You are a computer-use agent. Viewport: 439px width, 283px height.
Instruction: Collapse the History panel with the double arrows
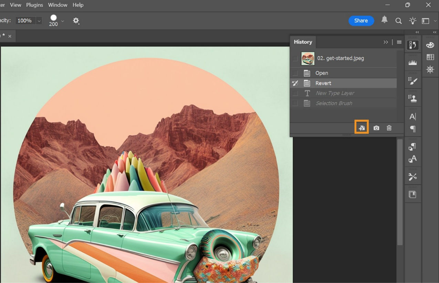386,42
